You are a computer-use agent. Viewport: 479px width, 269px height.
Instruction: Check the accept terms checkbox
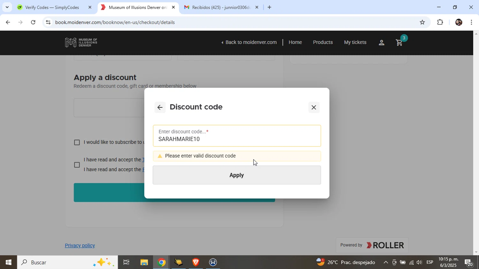[x=77, y=165]
